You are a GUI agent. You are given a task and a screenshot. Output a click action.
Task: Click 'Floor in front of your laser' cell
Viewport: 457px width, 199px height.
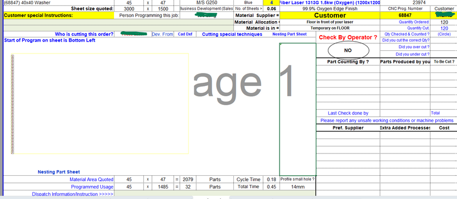330,22
